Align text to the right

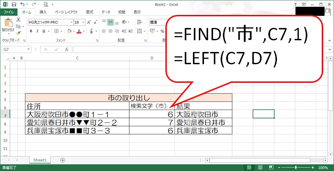117,31
